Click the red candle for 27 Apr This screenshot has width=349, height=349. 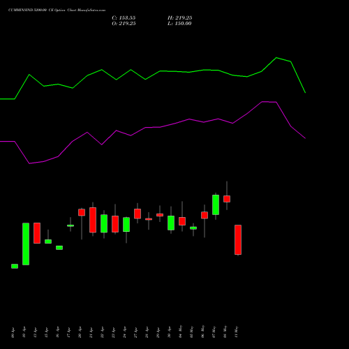(x=138, y=214)
